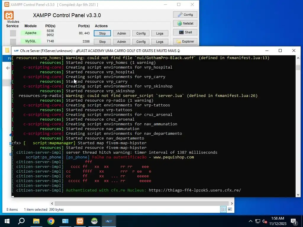Click XAMPP logo icon in control panel
303x227 pixels.
tap(9, 15)
